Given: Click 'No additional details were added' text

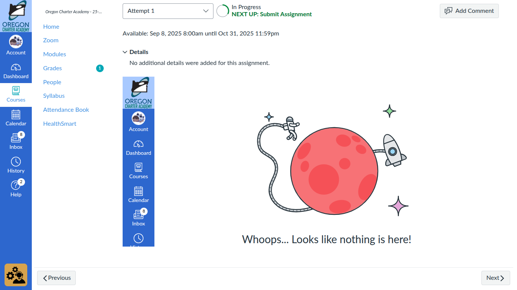Looking at the screenshot, I should click(199, 63).
